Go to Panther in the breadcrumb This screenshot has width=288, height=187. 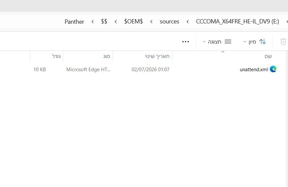(74, 22)
